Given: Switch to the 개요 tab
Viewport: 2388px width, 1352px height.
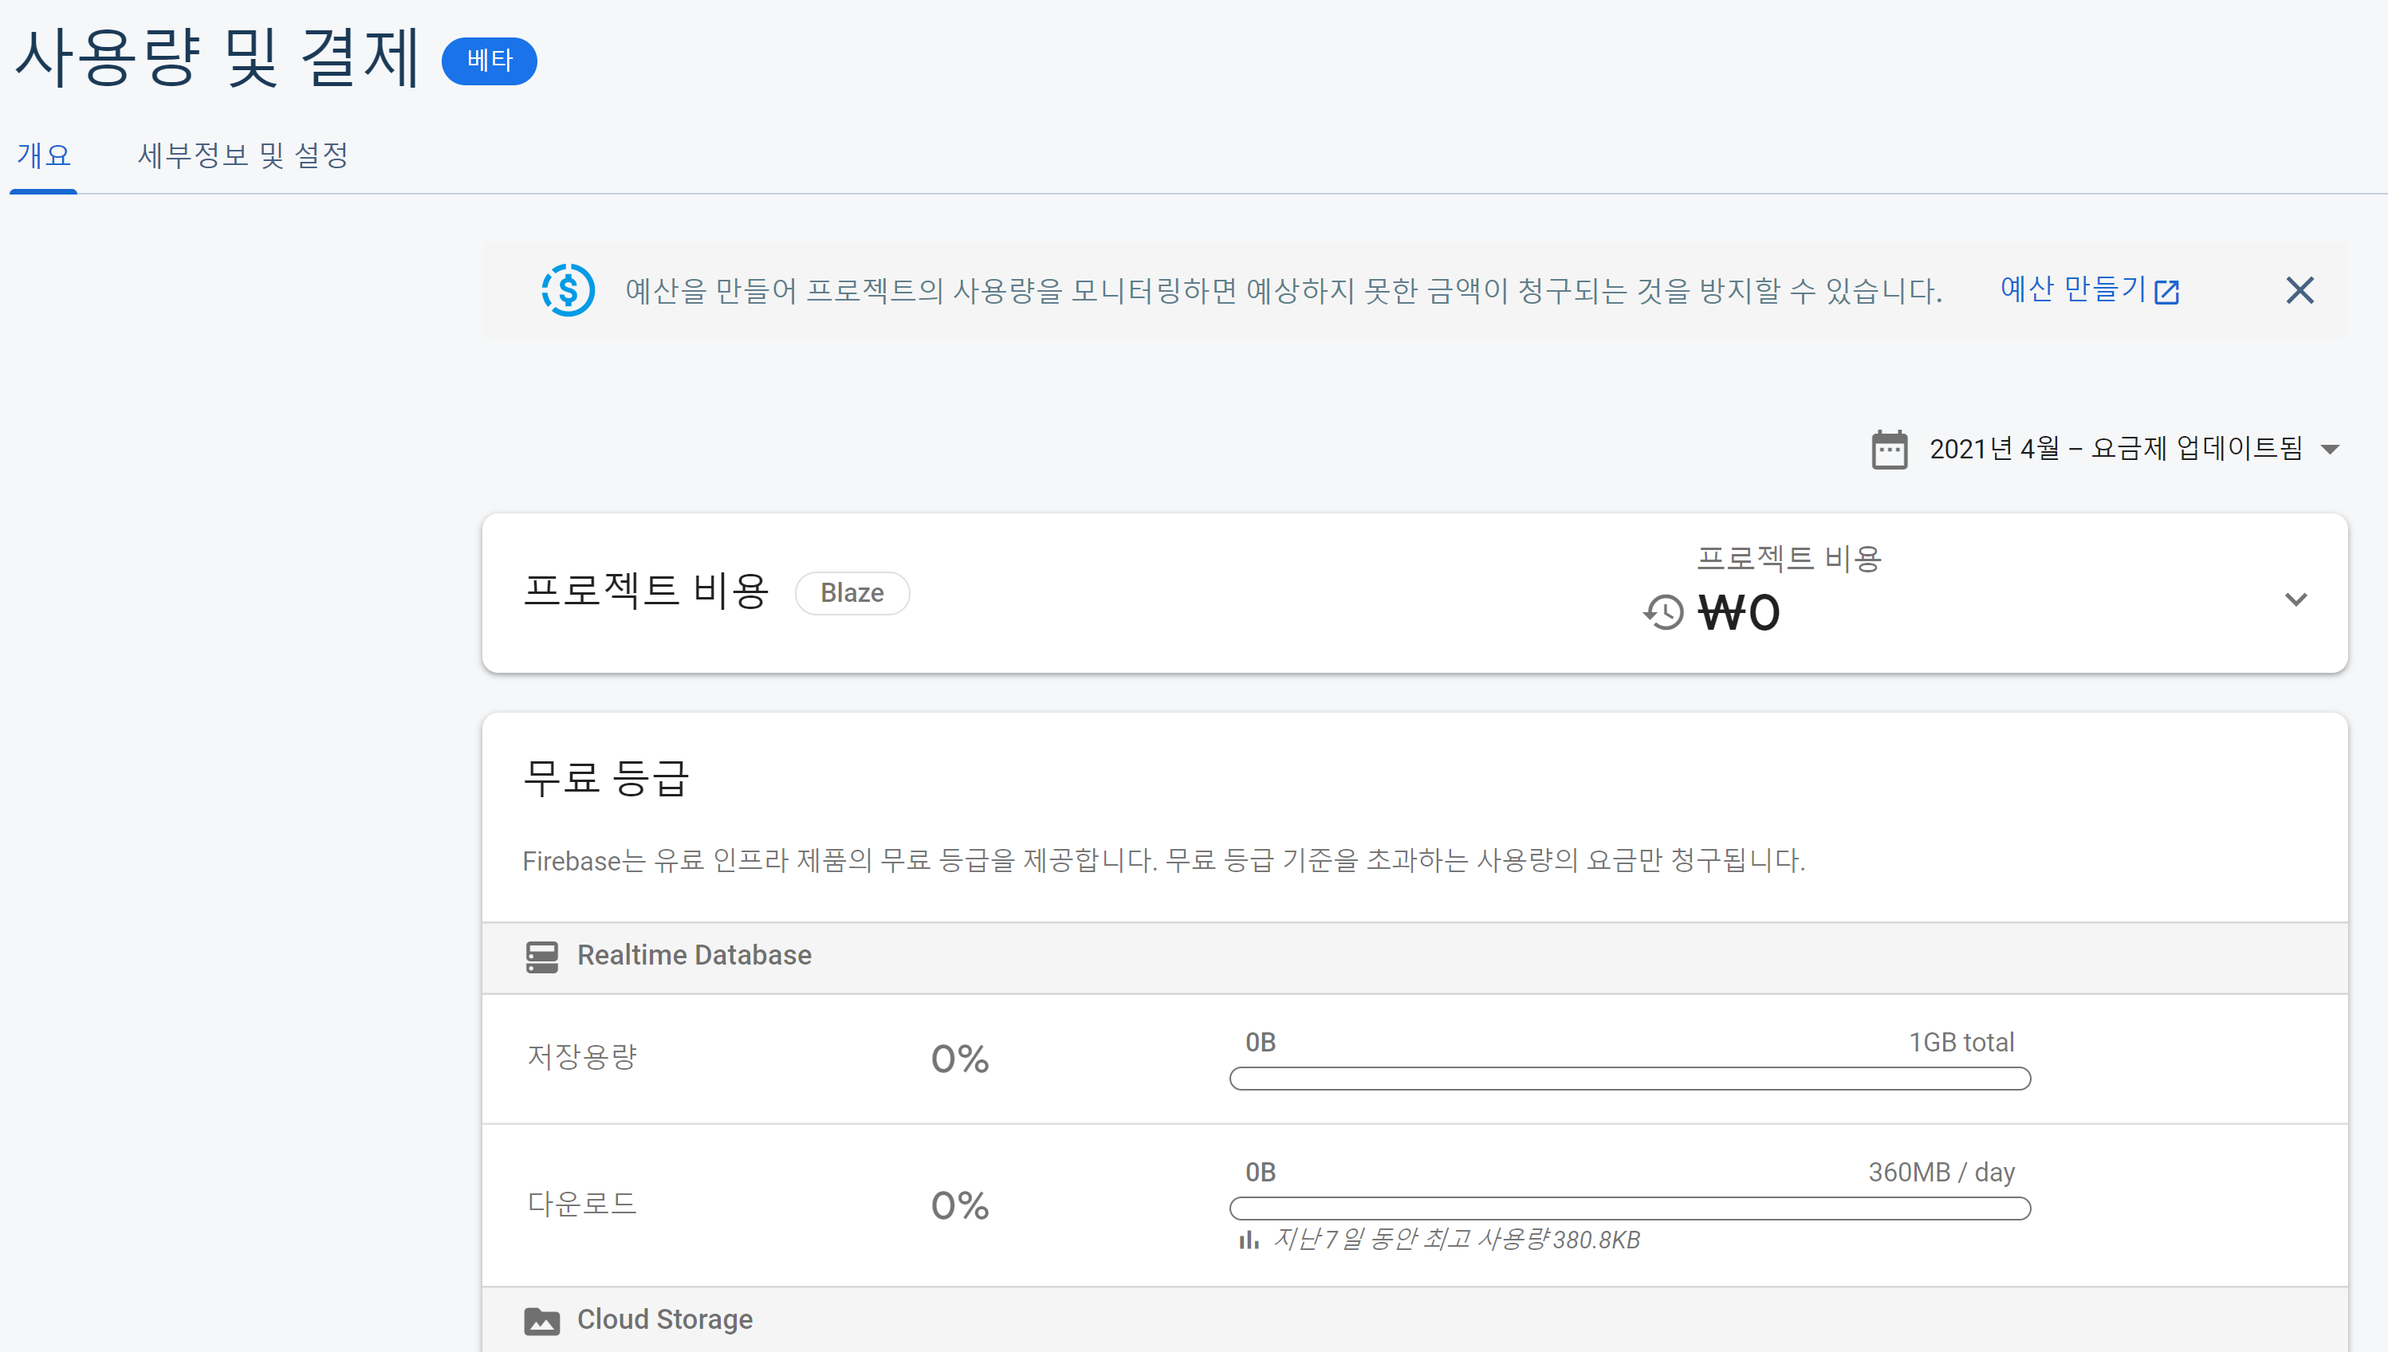Looking at the screenshot, I should click(44, 155).
